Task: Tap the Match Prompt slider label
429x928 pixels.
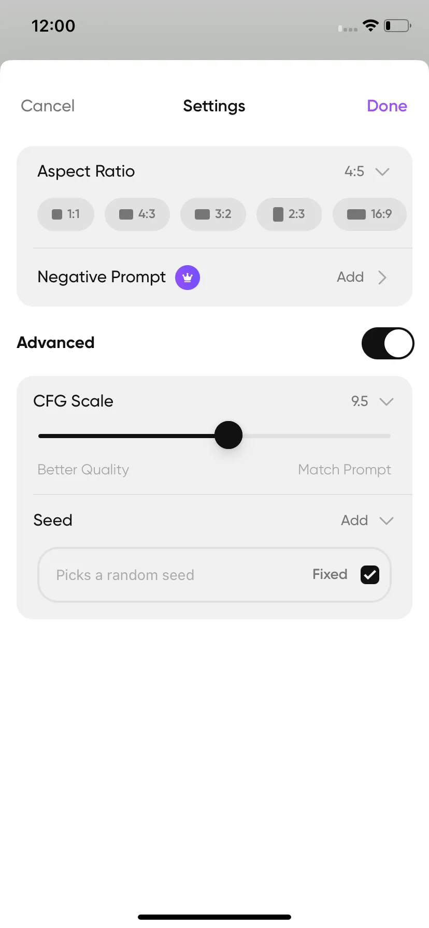Action: tap(345, 470)
